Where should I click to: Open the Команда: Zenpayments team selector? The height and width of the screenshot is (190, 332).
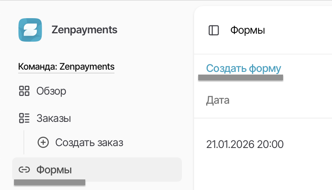point(66,67)
